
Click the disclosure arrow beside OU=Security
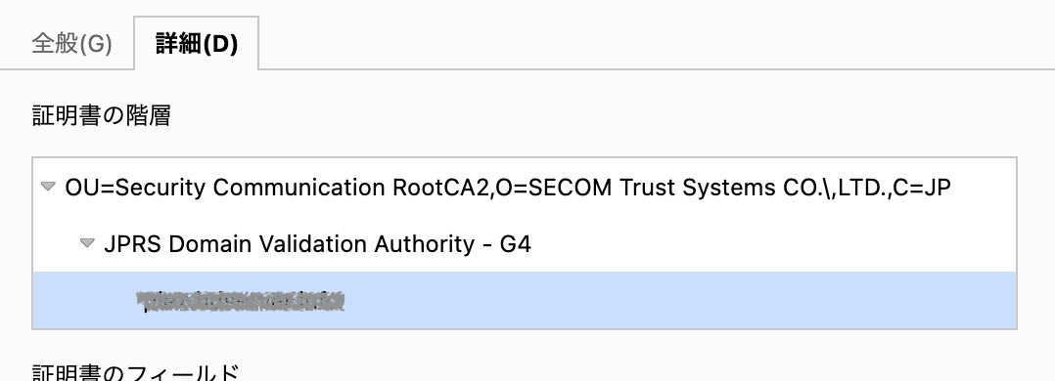[x=48, y=187]
